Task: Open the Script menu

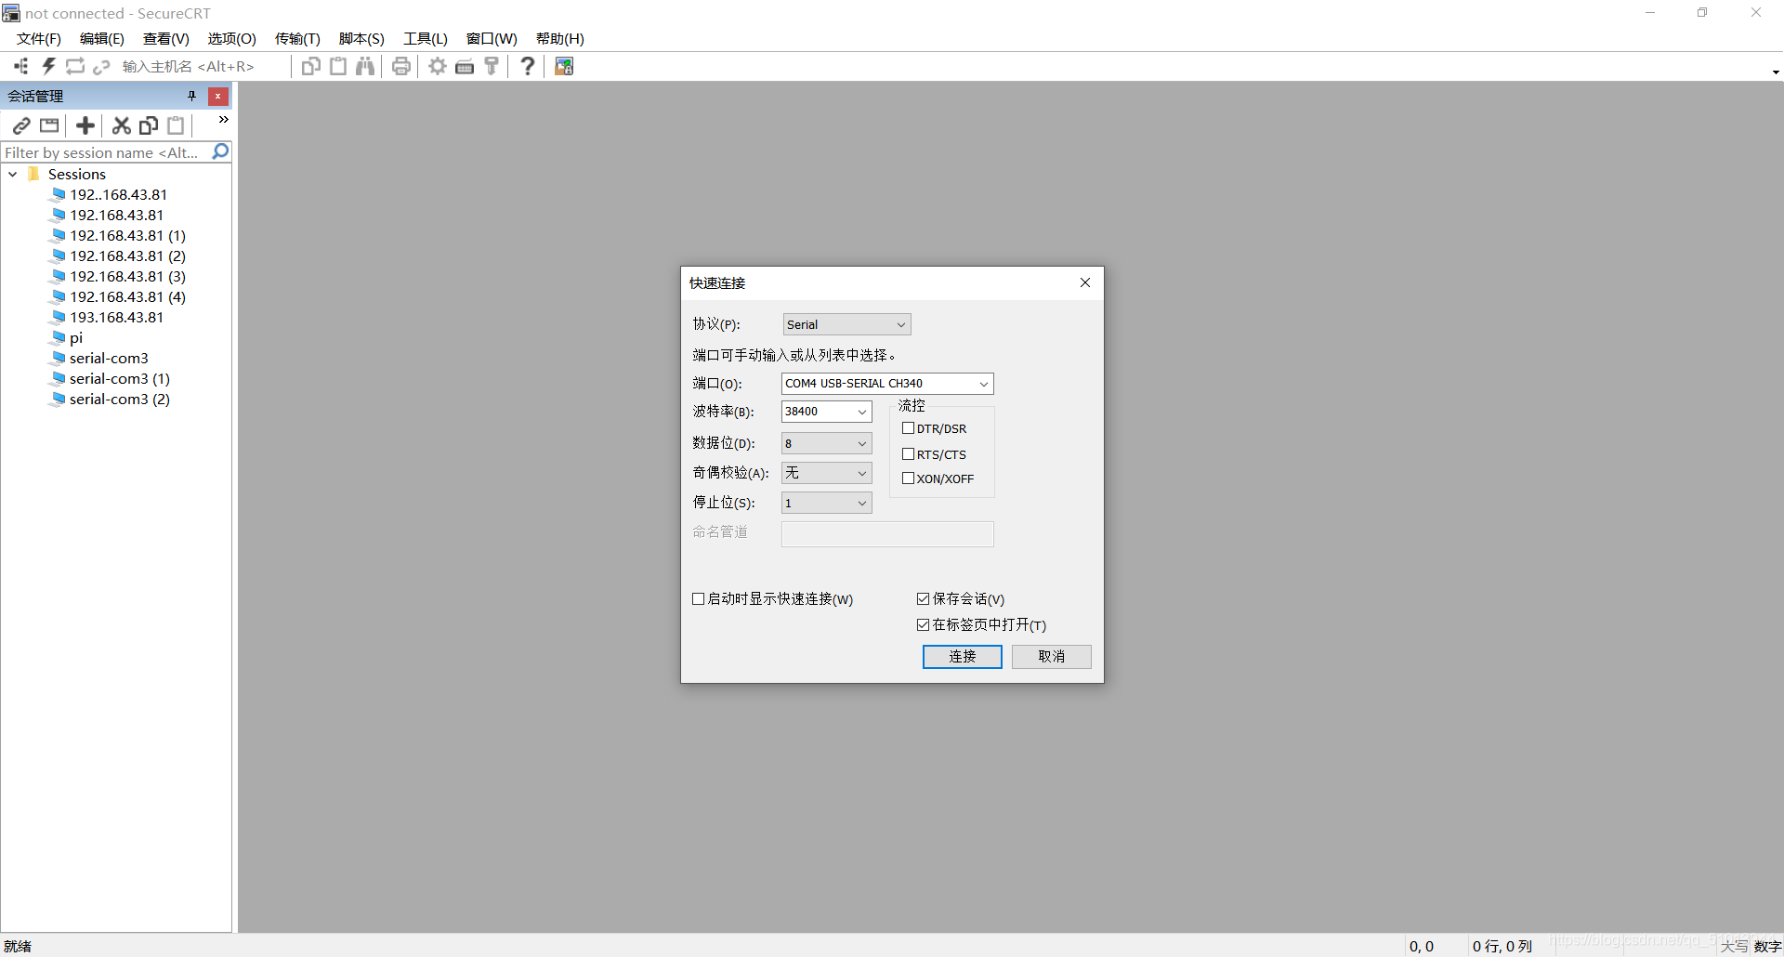Action: 361,38
